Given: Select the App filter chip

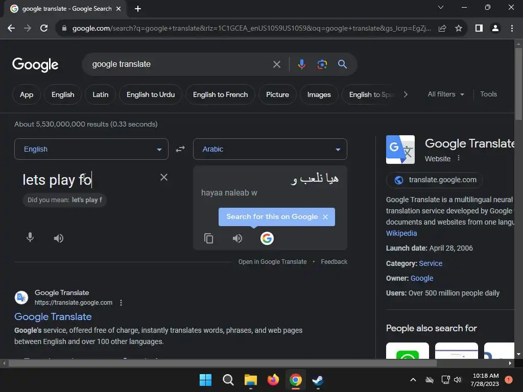Looking at the screenshot, I should [27, 94].
